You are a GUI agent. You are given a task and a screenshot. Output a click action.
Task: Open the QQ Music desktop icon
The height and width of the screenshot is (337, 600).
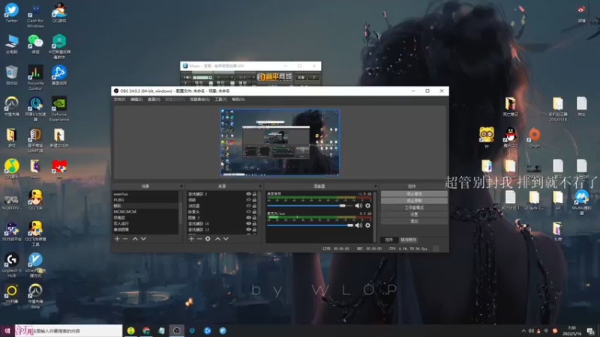point(11,169)
